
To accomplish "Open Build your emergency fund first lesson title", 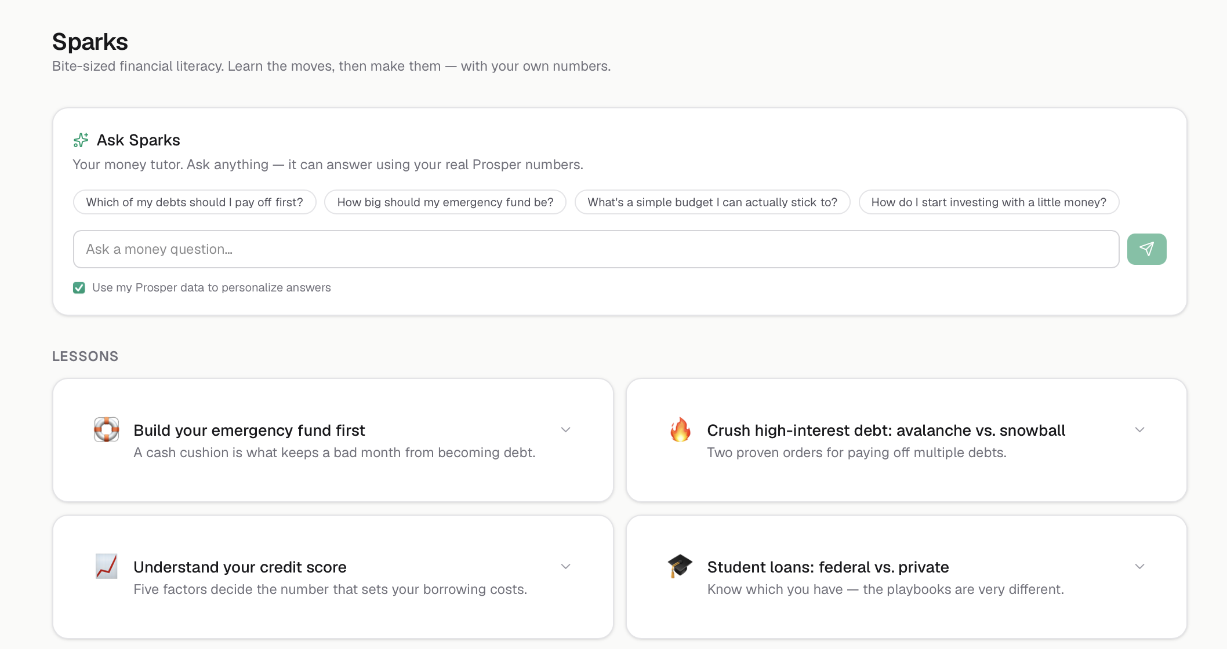I will pos(249,431).
